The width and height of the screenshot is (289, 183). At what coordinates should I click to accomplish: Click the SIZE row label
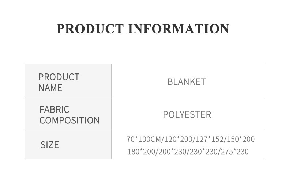49,145
